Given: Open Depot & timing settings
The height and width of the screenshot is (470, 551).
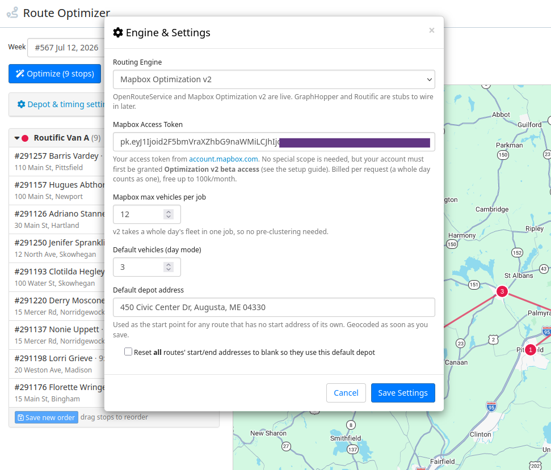Looking at the screenshot, I should pyautogui.click(x=61, y=104).
